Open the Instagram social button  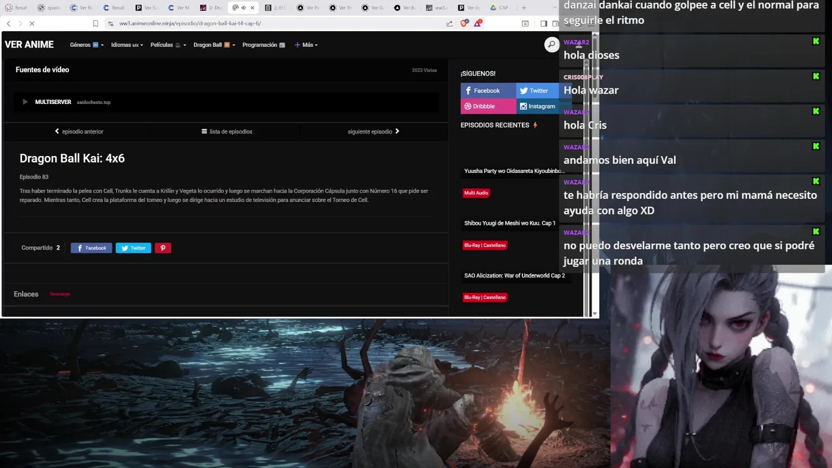538,106
